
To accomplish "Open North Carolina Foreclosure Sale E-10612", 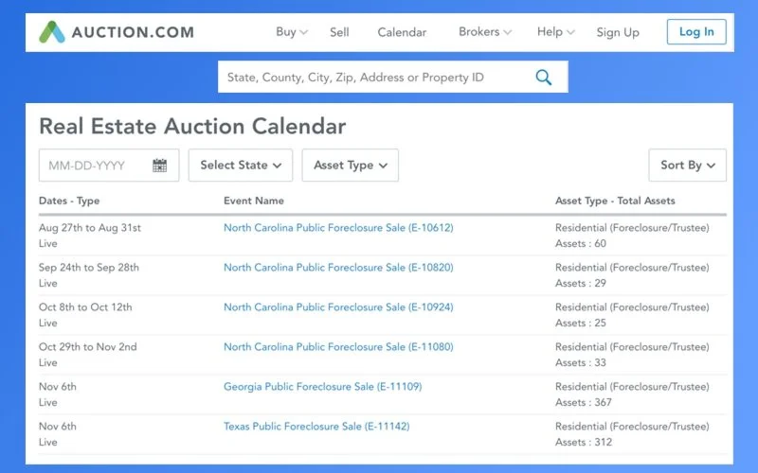I will point(338,228).
